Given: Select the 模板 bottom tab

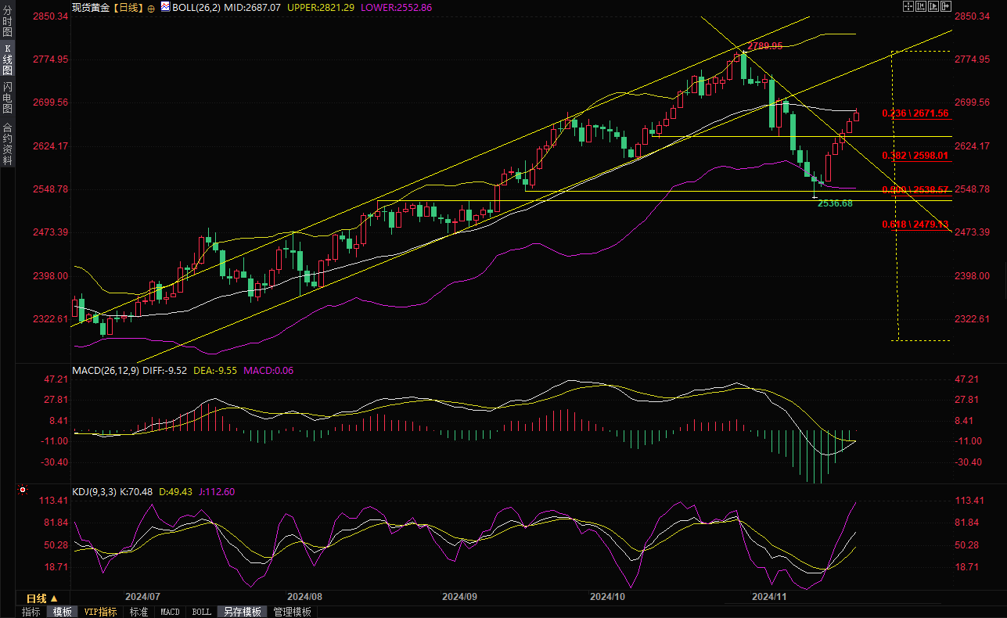Looking at the screenshot, I should pyautogui.click(x=62, y=612).
